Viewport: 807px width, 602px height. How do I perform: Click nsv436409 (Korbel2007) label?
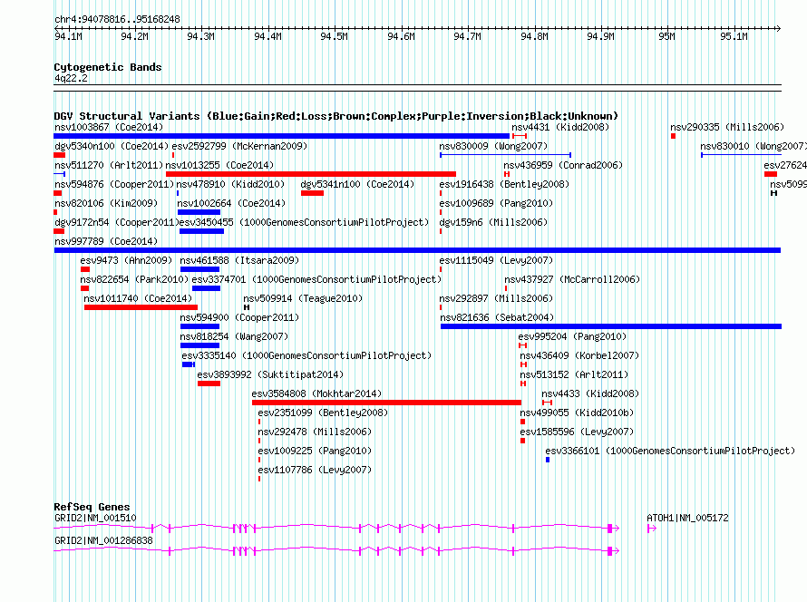[579, 355]
